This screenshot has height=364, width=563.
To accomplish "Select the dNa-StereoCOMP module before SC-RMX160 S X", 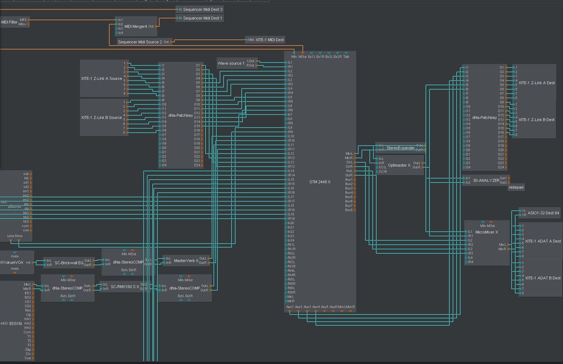I will pyautogui.click(x=67, y=288).
